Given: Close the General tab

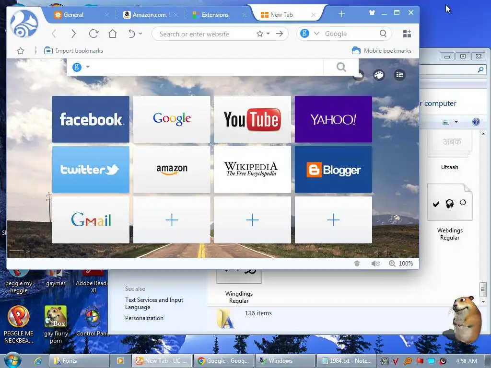Looking at the screenshot, I should pyautogui.click(x=106, y=15).
